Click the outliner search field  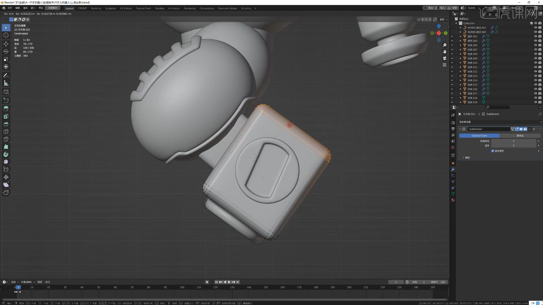coord(498,107)
